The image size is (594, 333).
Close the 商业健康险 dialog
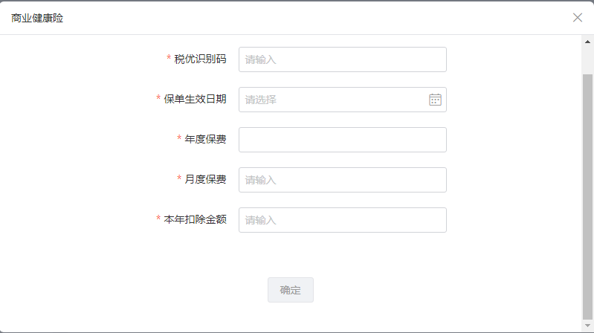point(578,17)
